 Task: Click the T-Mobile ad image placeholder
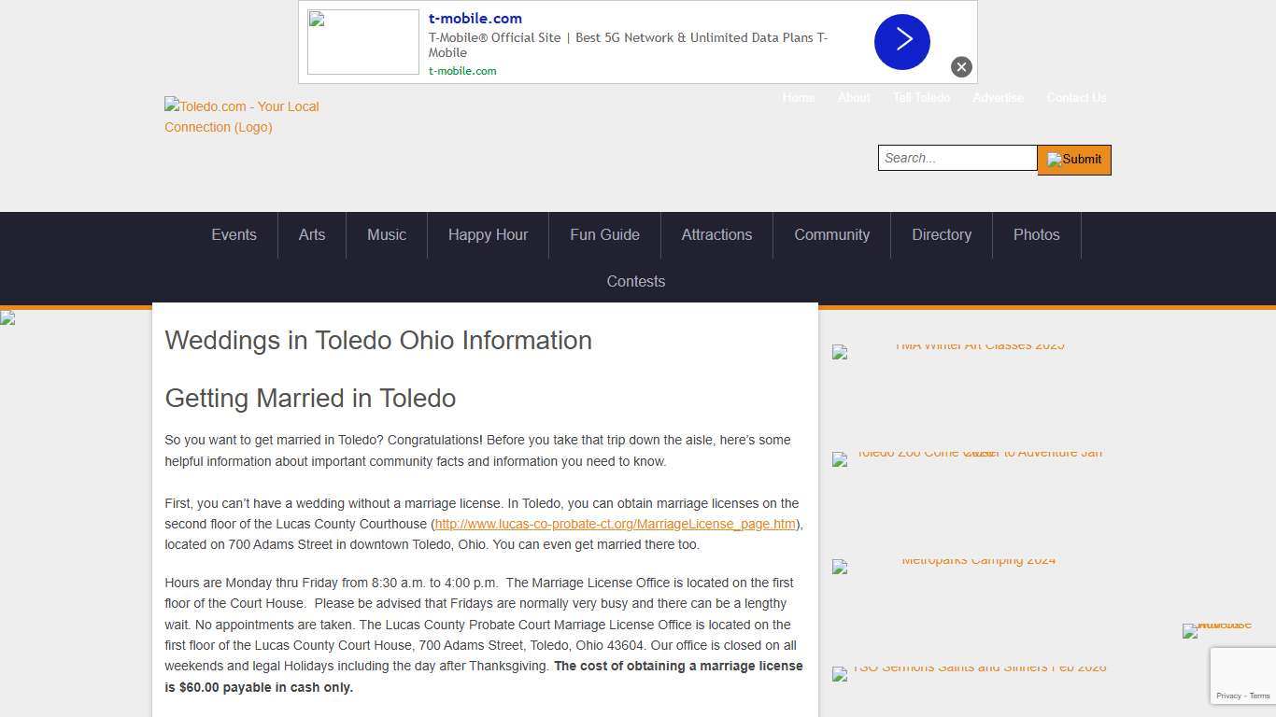(x=362, y=41)
